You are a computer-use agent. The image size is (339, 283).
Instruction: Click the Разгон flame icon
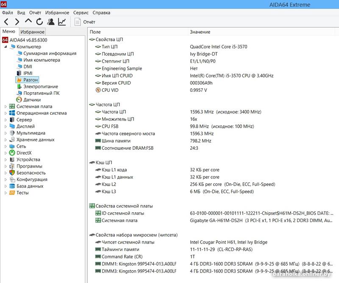[19, 80]
